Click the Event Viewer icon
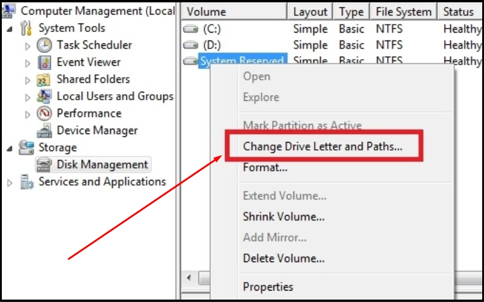The width and height of the screenshot is (484, 302). tap(44, 63)
